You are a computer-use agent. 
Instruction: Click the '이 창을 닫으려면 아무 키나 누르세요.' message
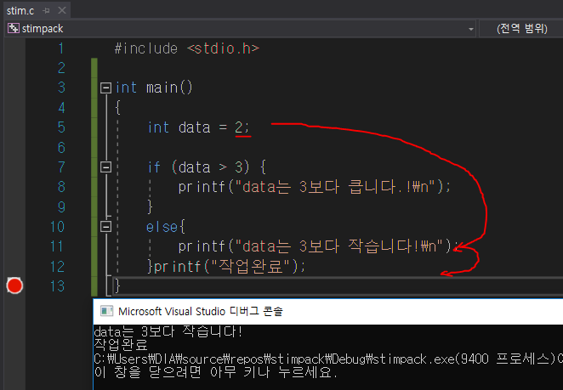point(216,372)
